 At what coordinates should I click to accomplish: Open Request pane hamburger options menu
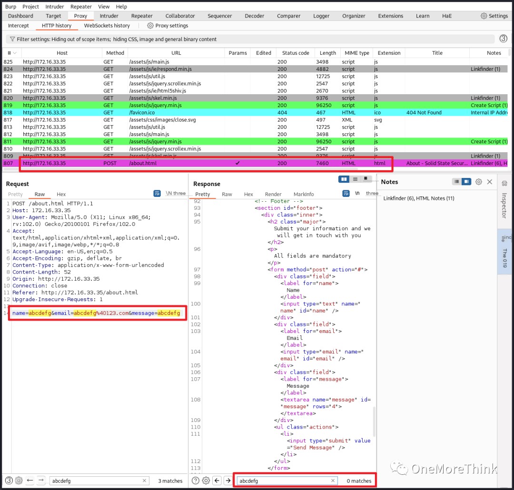(179, 193)
